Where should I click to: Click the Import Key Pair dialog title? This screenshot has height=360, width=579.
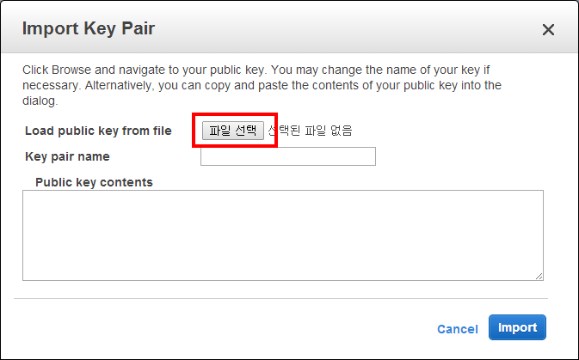88,29
